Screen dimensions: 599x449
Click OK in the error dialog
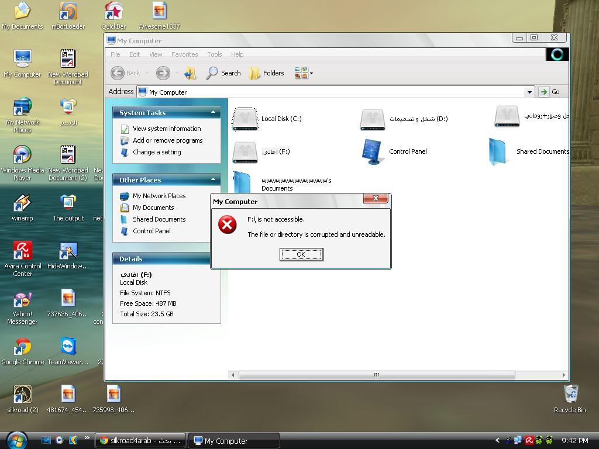point(301,254)
